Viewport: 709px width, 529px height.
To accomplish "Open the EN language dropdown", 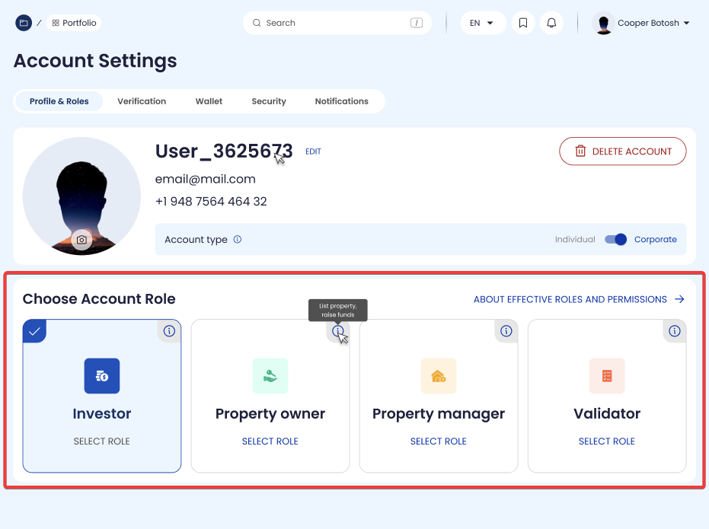I will point(482,23).
